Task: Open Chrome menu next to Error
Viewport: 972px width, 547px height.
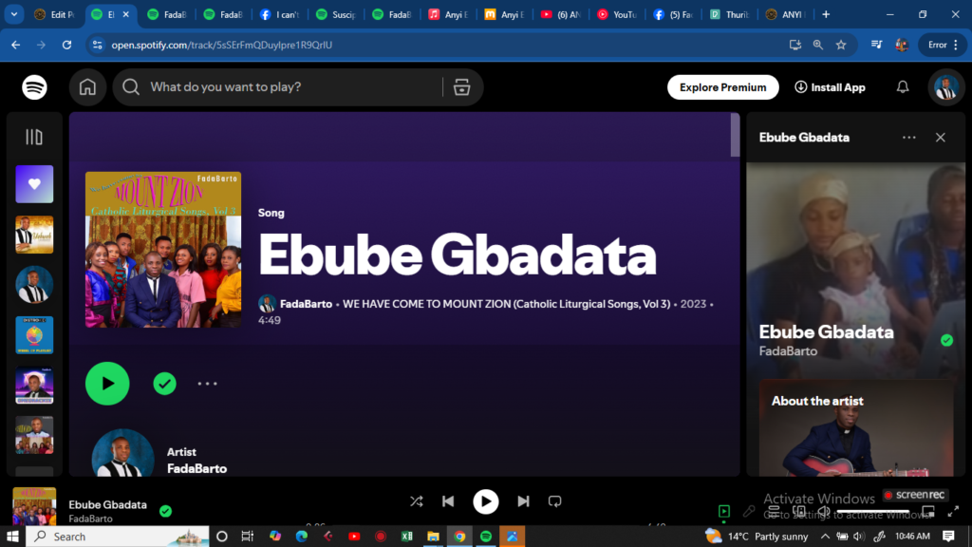Action: click(957, 45)
